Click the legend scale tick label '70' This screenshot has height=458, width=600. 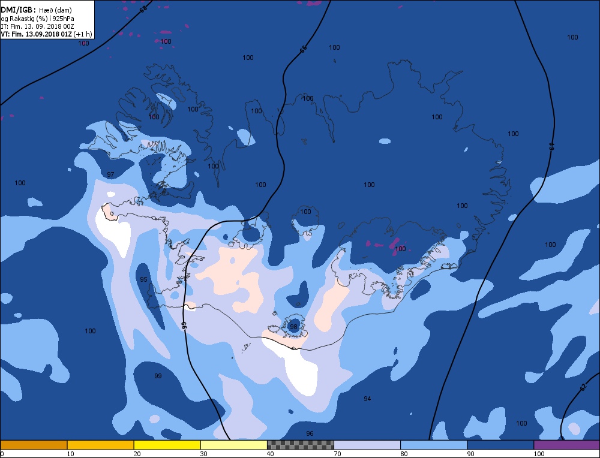337,454
